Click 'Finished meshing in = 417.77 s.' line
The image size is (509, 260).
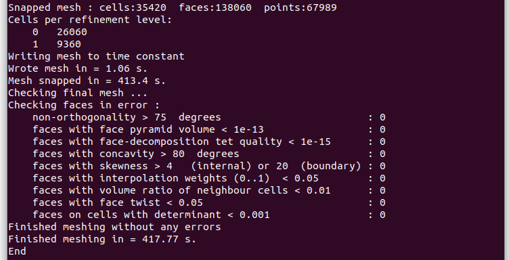click(x=102, y=239)
